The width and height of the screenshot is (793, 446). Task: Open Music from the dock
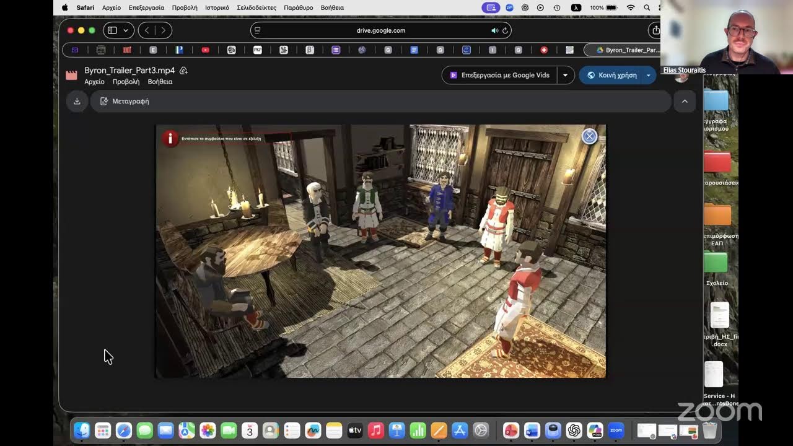(375, 430)
